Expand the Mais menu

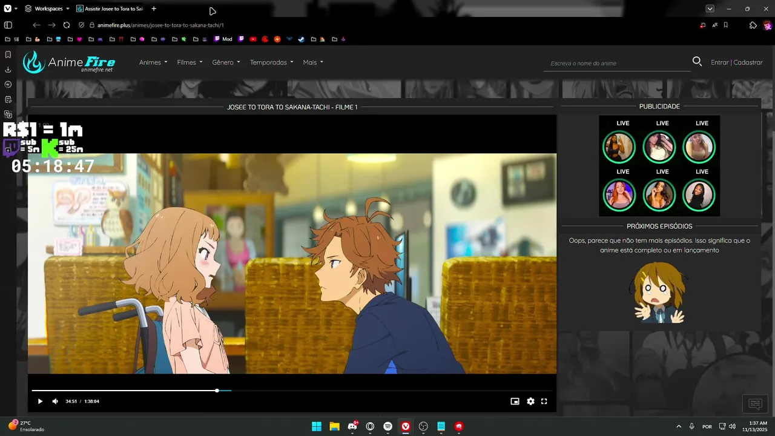tap(313, 62)
